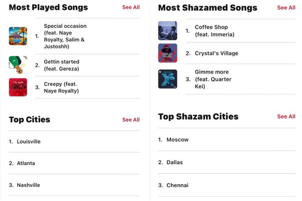Viewport: 302px width, 201px height.
Task: See all Top Shazam Cities
Action: coord(286,116)
